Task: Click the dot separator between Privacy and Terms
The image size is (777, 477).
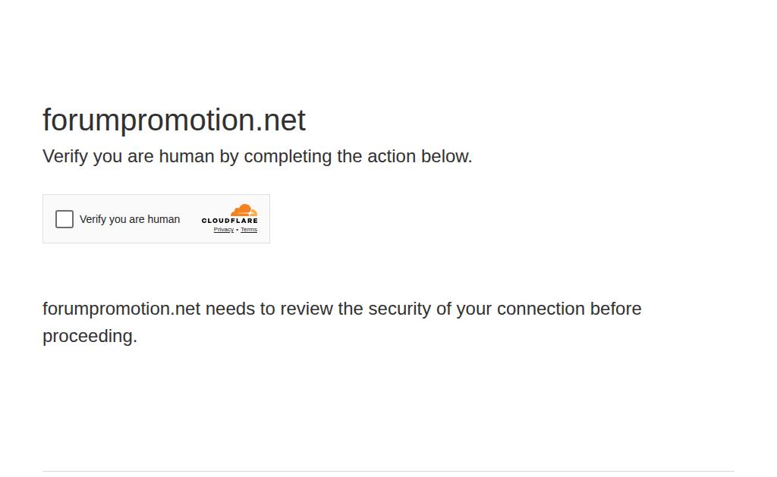Action: tap(237, 230)
